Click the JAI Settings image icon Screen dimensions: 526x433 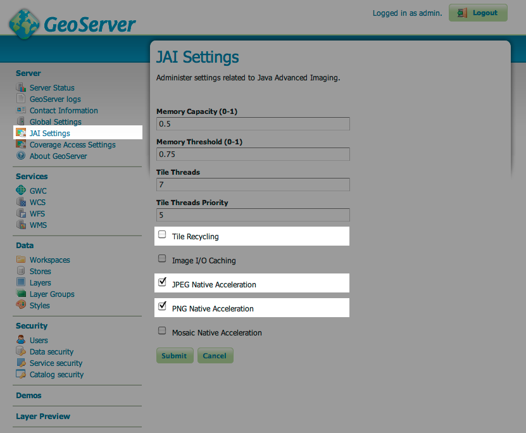(x=21, y=133)
